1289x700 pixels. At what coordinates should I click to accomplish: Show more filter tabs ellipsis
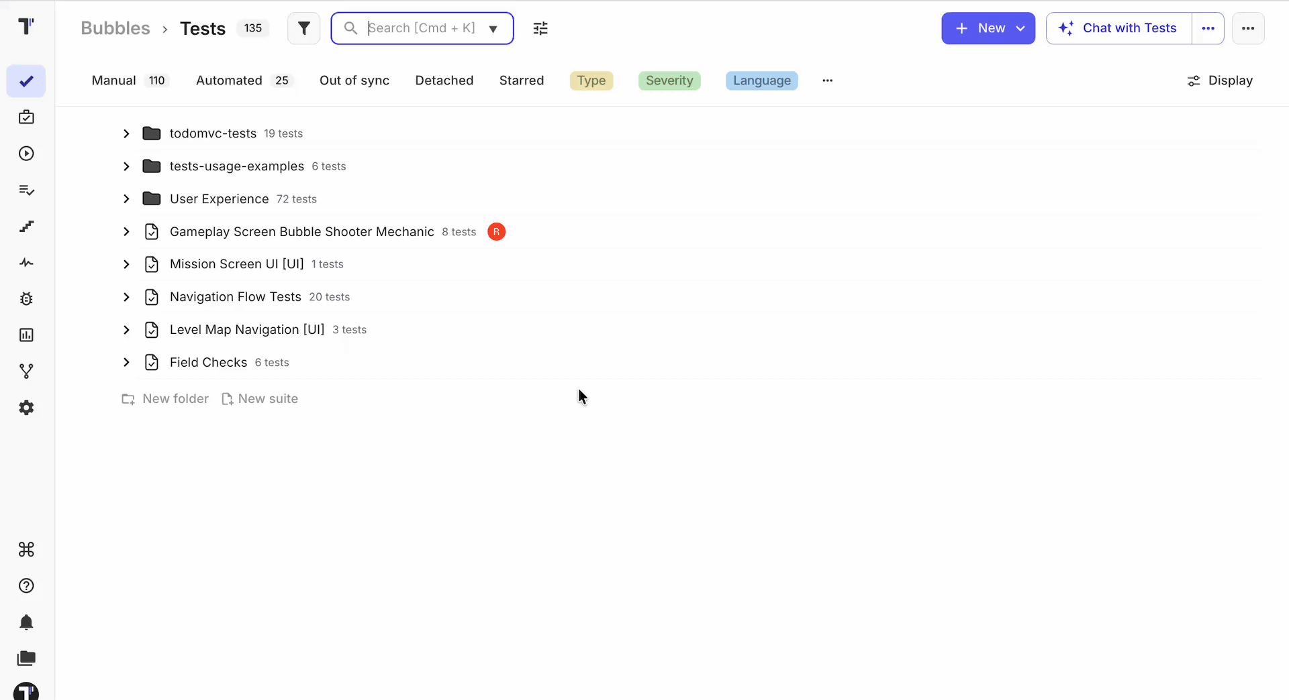tap(827, 80)
